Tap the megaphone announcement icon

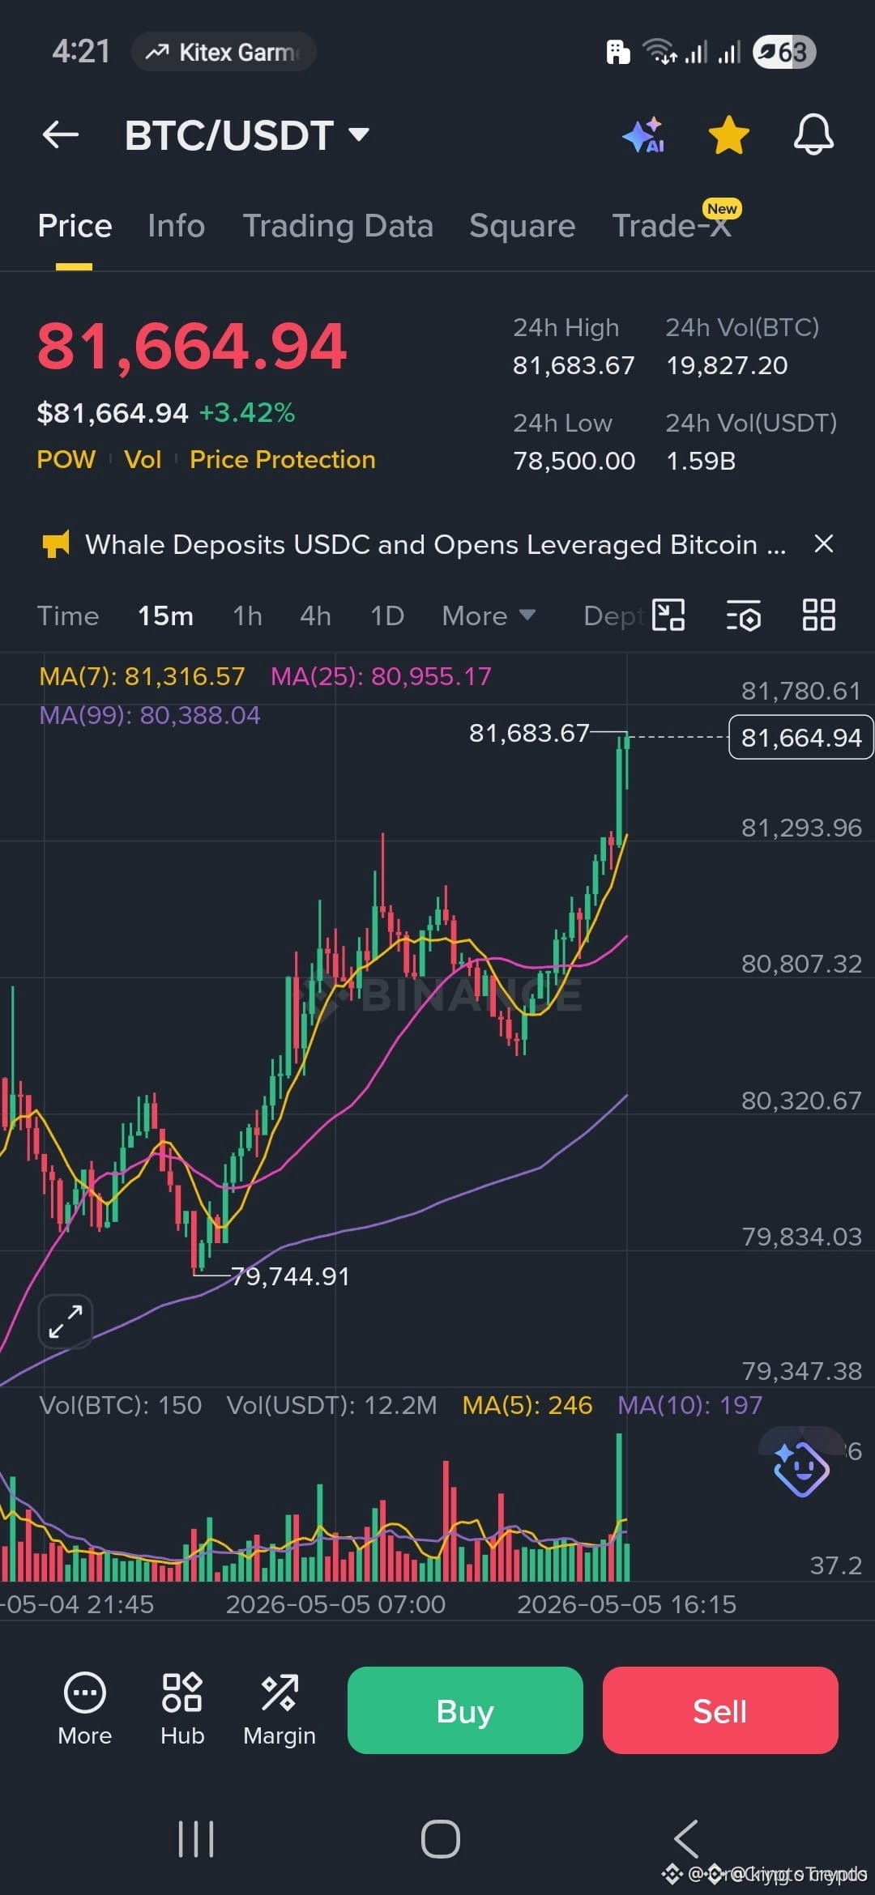56,544
